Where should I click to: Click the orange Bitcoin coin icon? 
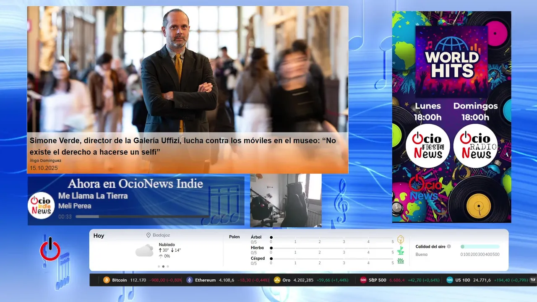click(106, 280)
